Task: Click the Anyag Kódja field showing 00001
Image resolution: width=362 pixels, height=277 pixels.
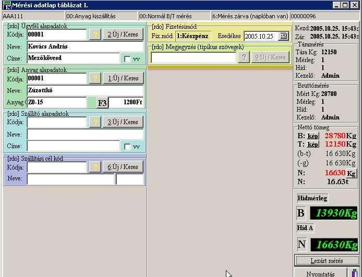Action: (x=56, y=78)
